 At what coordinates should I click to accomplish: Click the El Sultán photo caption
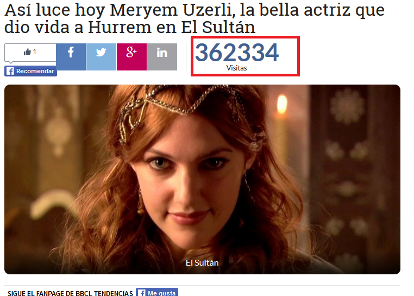click(x=202, y=263)
